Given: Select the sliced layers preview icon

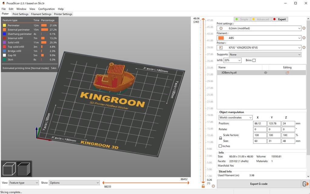Looking at the screenshot, I should click(x=24, y=169).
